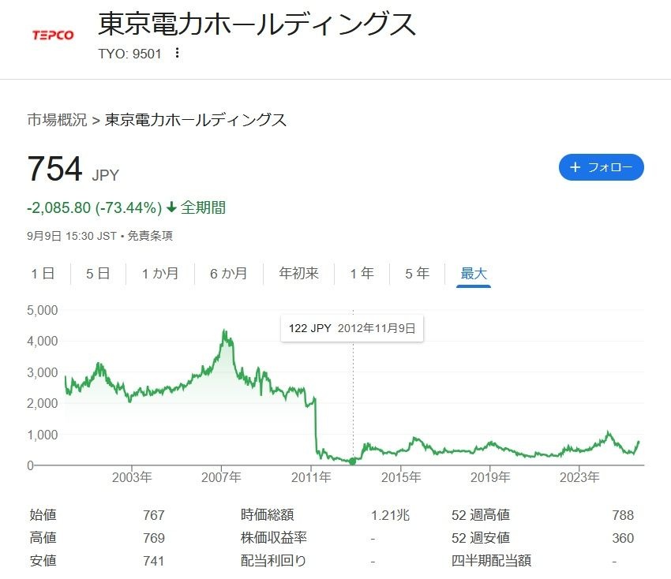This screenshot has width=671, height=579.
Task: Click the 四半期配当額 label
Action: pyautogui.click(x=491, y=561)
